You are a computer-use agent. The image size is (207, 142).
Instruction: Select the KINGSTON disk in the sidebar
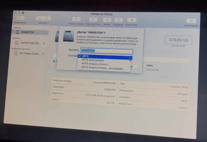pos(27,32)
